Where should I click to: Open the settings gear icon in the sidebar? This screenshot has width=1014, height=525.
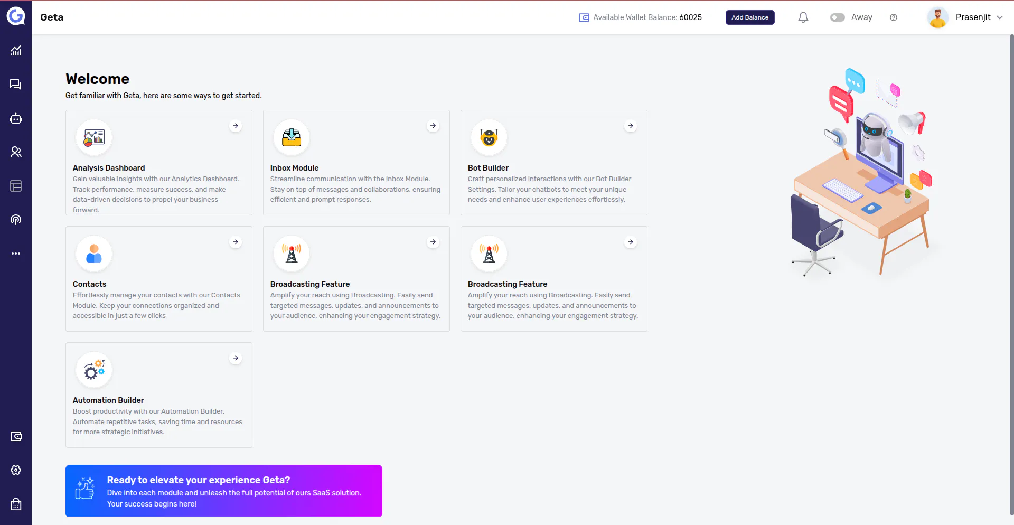pos(16,470)
